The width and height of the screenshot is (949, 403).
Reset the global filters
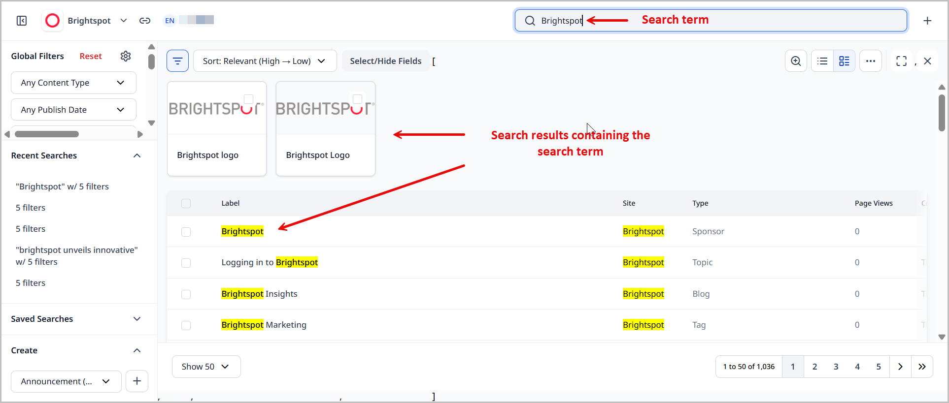pos(91,56)
